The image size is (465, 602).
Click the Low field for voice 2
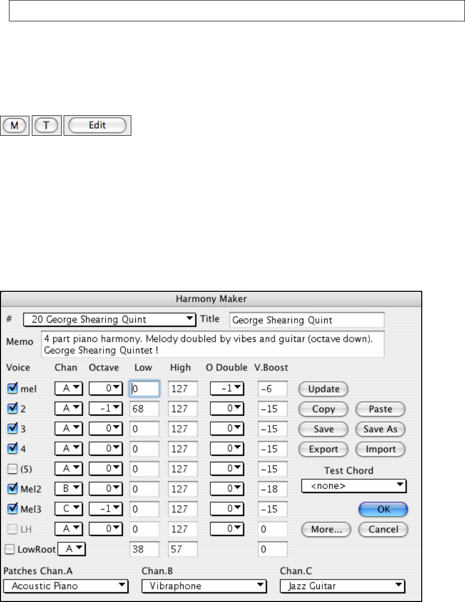click(x=144, y=409)
